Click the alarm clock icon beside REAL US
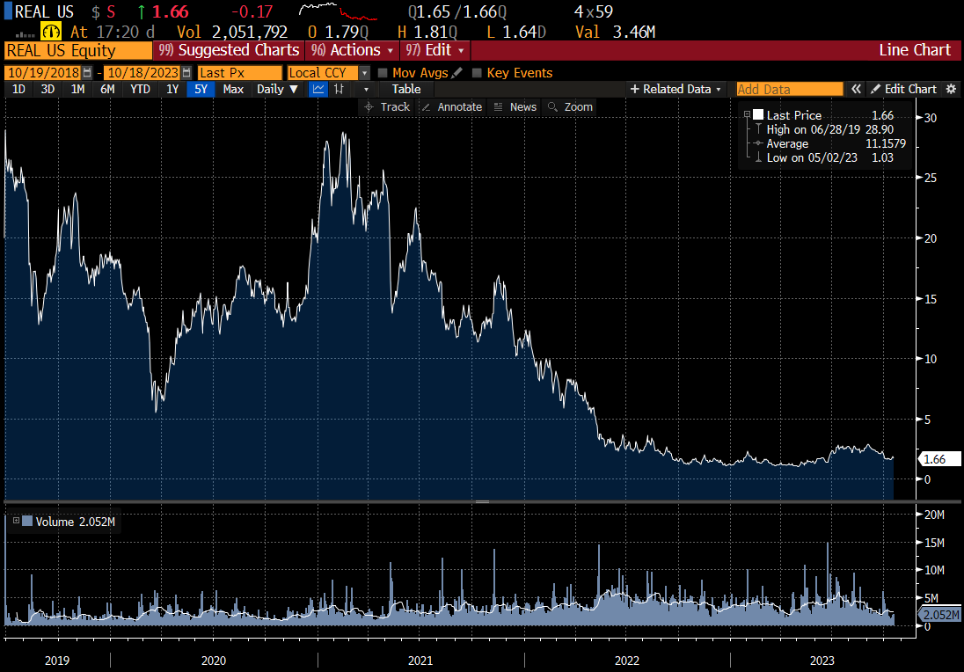 tap(51, 30)
